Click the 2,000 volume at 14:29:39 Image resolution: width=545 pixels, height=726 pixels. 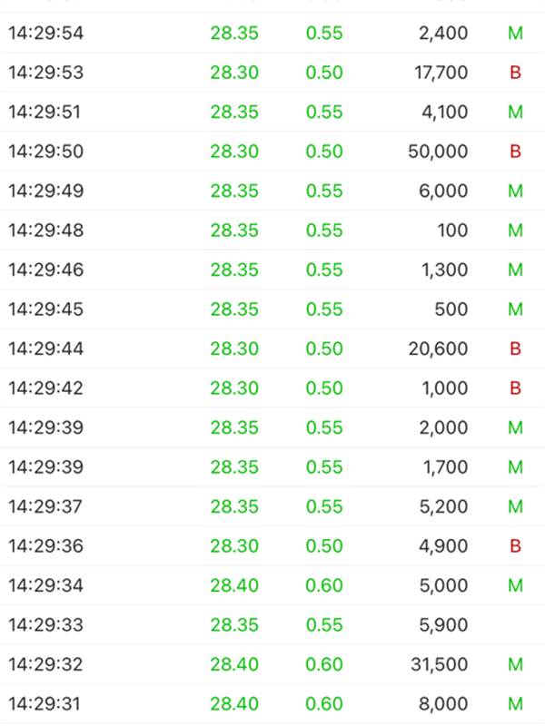tap(443, 427)
